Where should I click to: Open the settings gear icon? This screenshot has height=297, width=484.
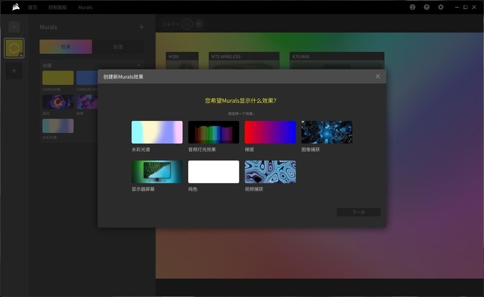click(441, 7)
